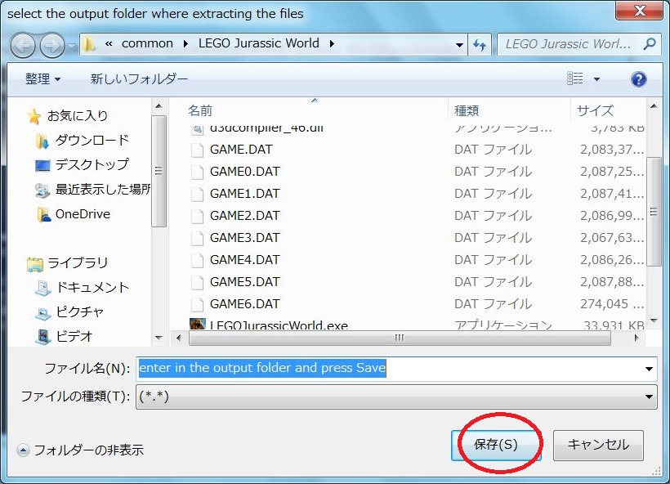Image resolution: width=670 pixels, height=484 pixels.
Task: Click horizontal scrollbar left arrow
Action: (x=179, y=338)
